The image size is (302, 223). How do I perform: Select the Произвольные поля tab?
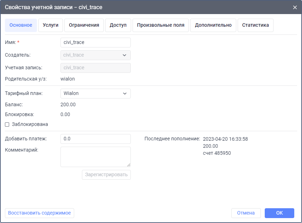click(x=161, y=25)
